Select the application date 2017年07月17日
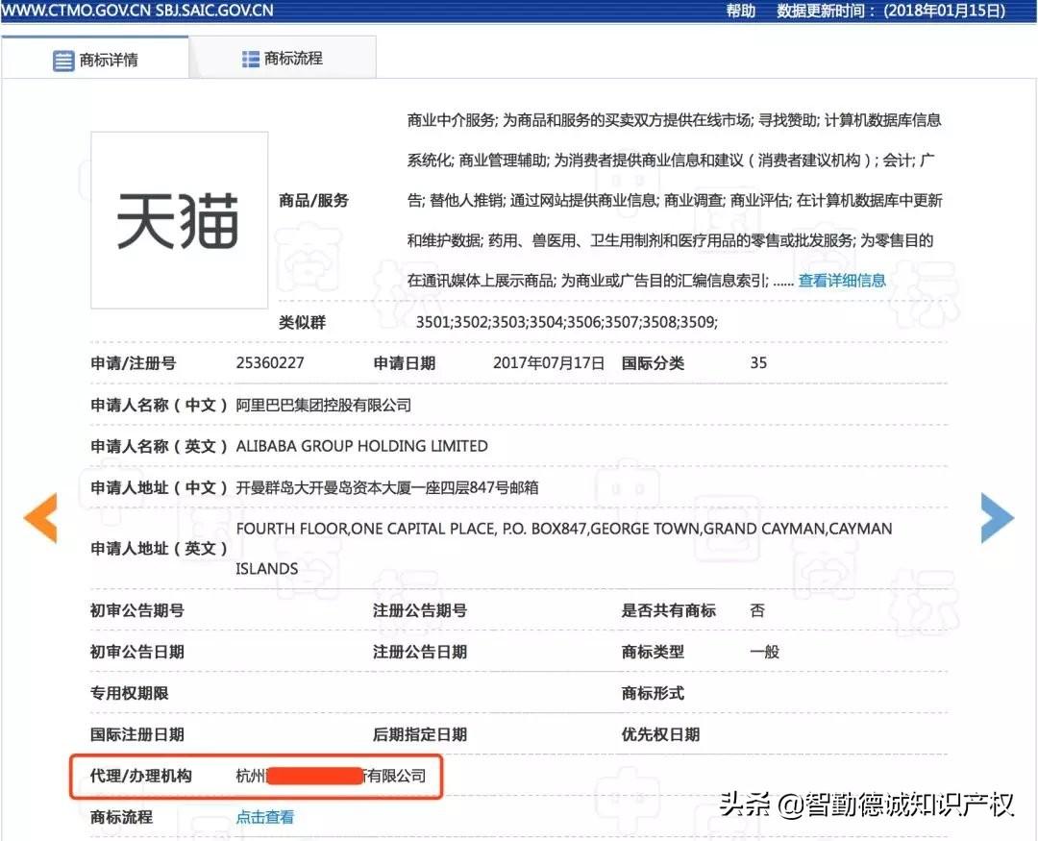The height and width of the screenshot is (841, 1038). (x=549, y=363)
